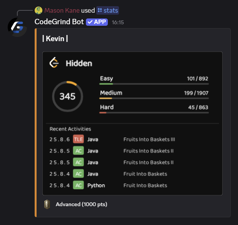Click the Medium progress bar

(x=154, y=98)
